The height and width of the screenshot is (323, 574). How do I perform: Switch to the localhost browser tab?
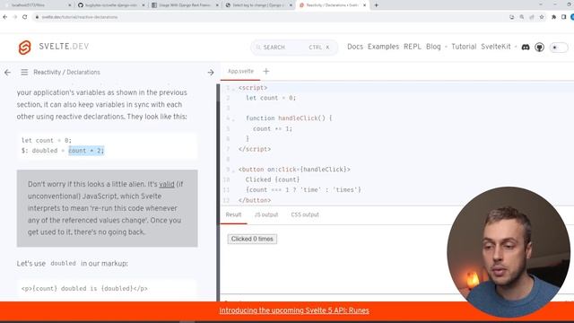[x=37, y=5]
